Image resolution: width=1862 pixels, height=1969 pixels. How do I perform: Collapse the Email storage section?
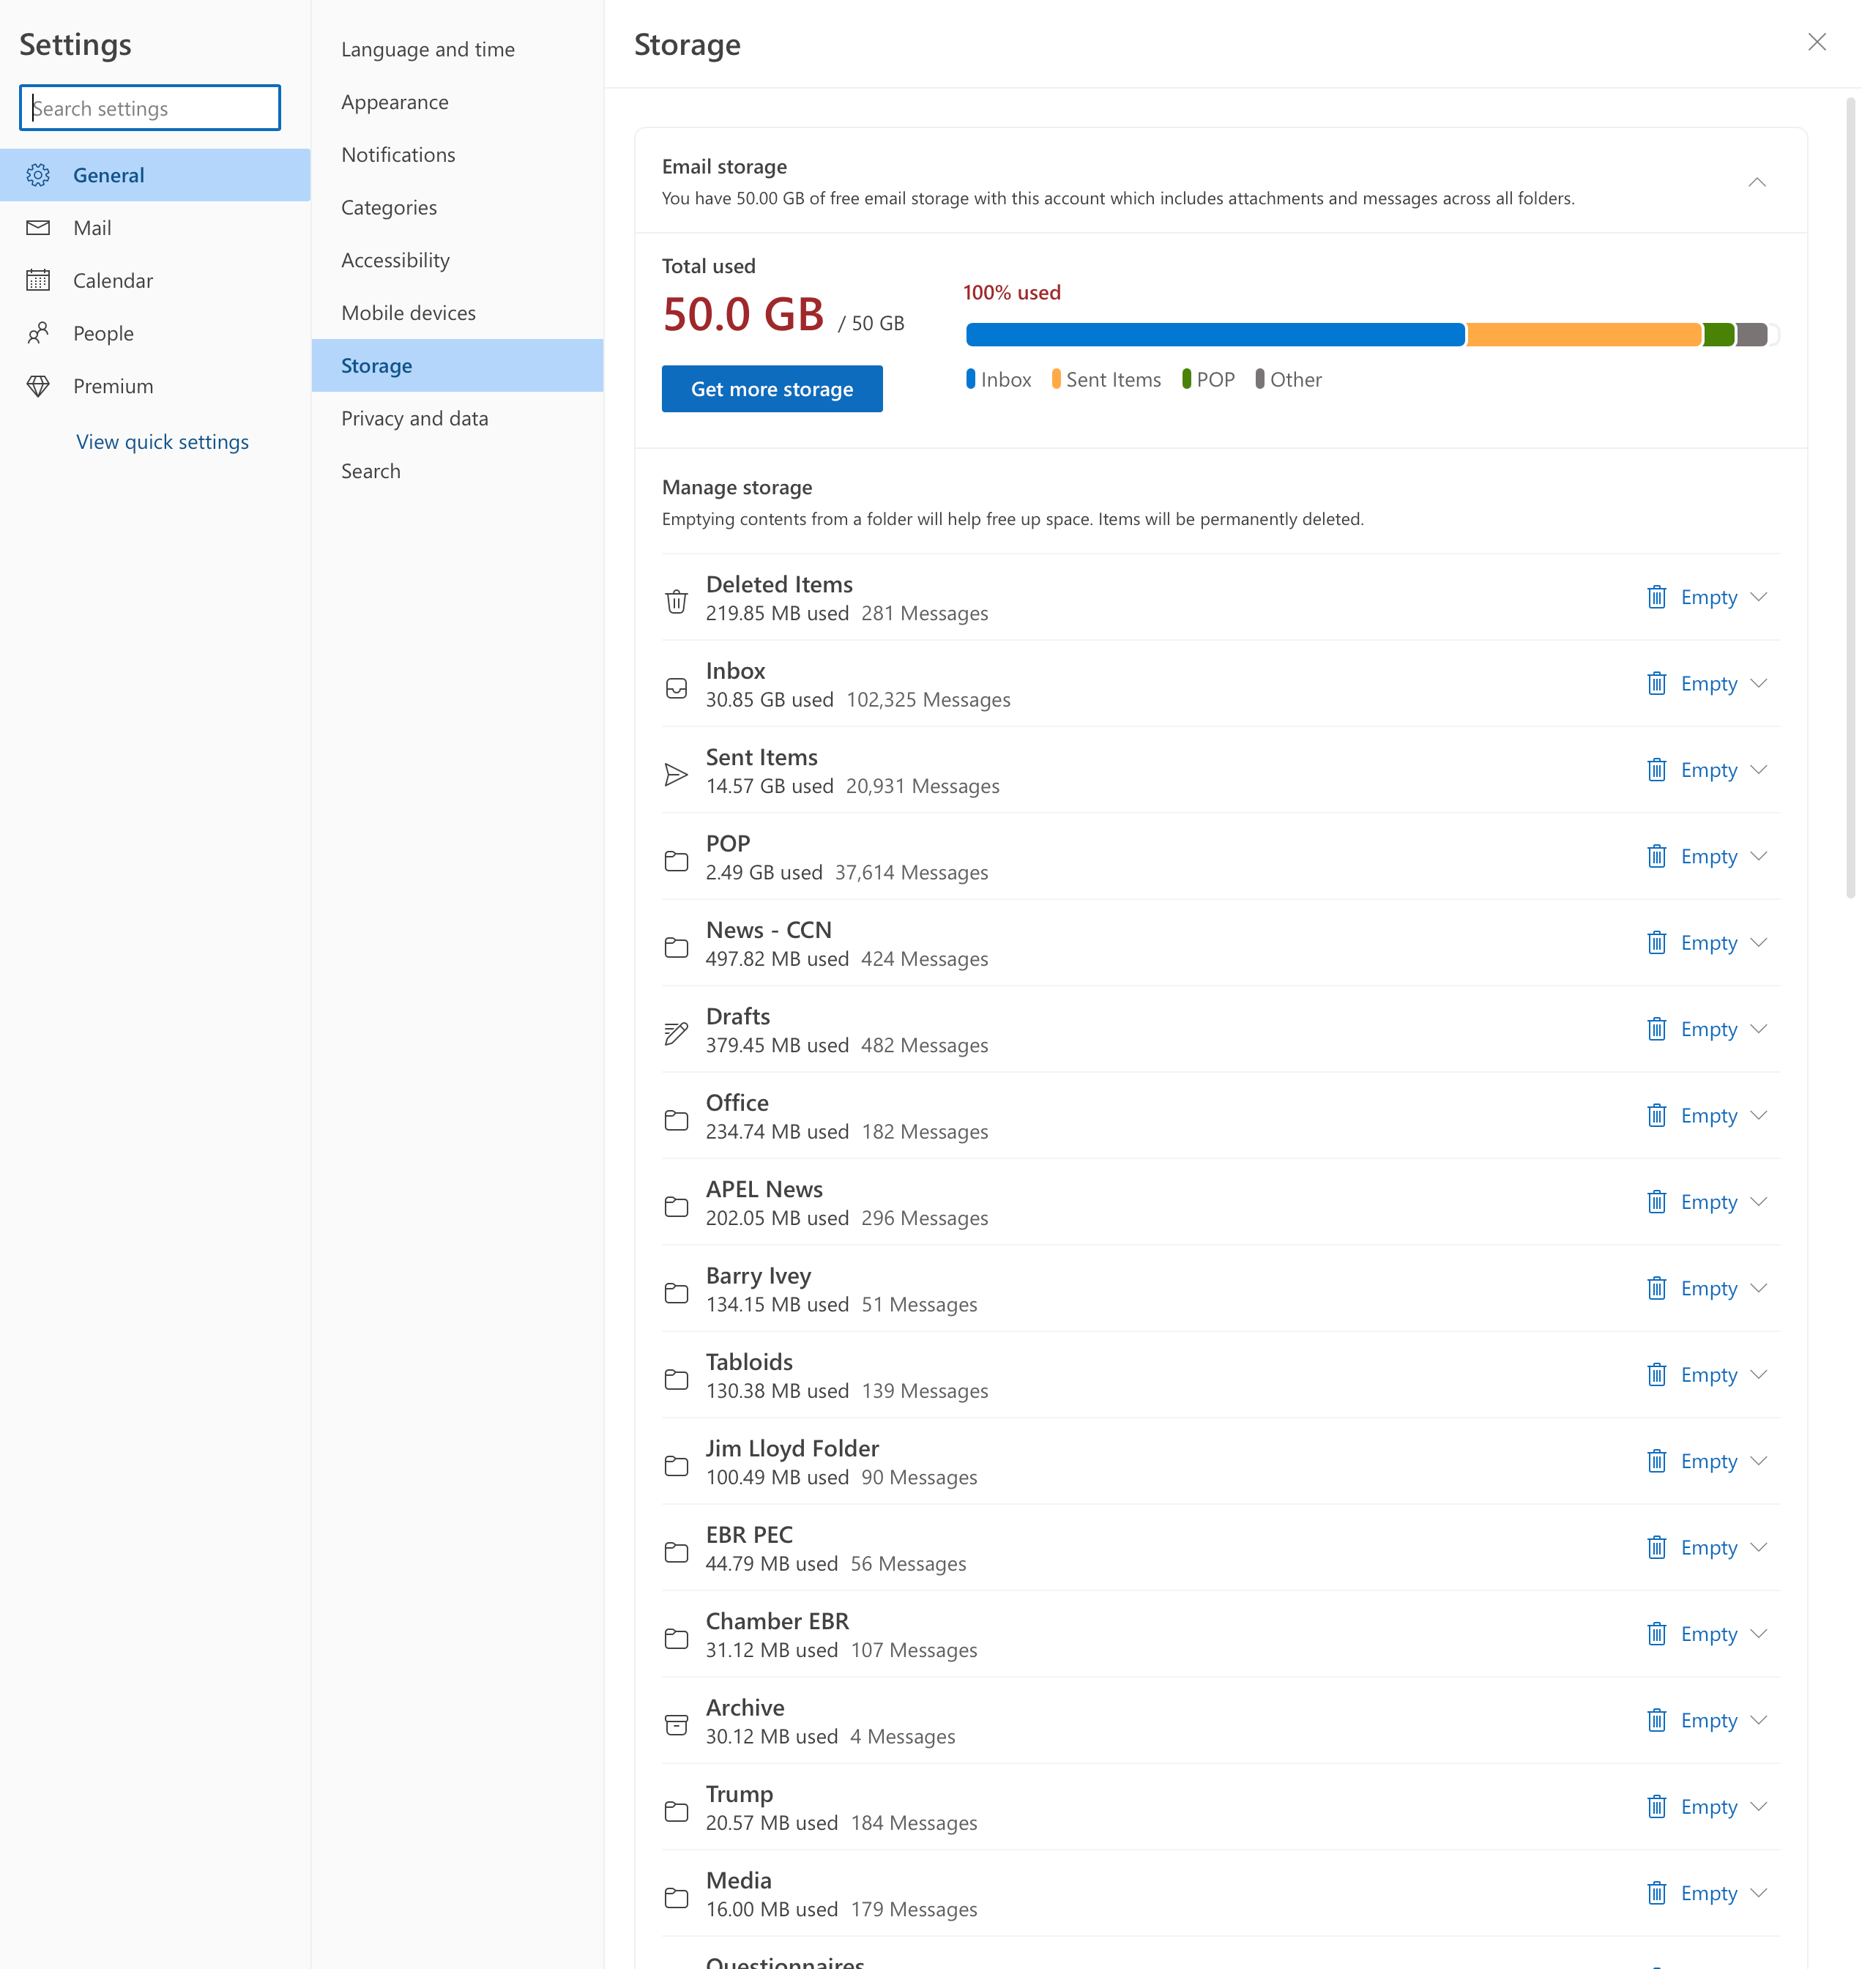click(x=1757, y=182)
